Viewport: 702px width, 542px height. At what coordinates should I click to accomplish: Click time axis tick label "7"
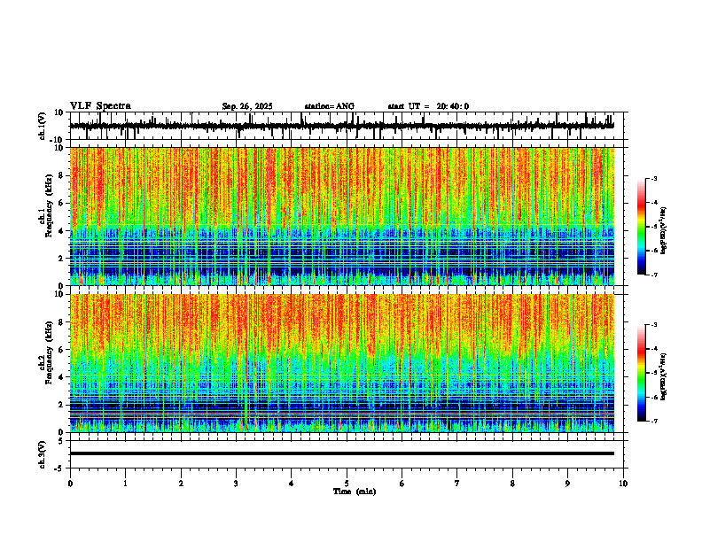457,484
